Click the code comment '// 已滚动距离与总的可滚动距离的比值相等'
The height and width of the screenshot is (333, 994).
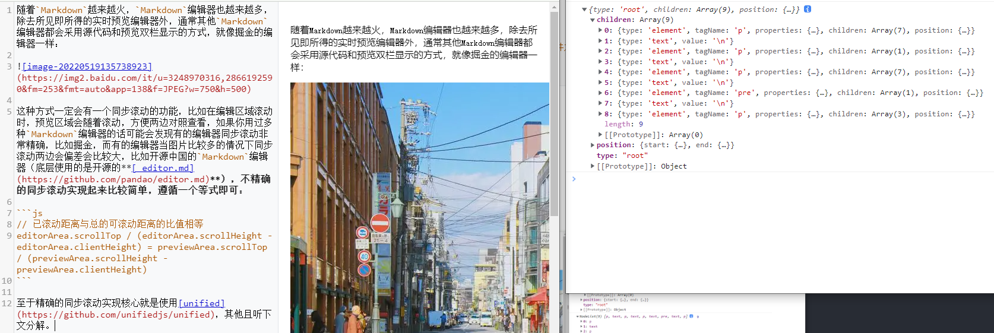point(110,224)
